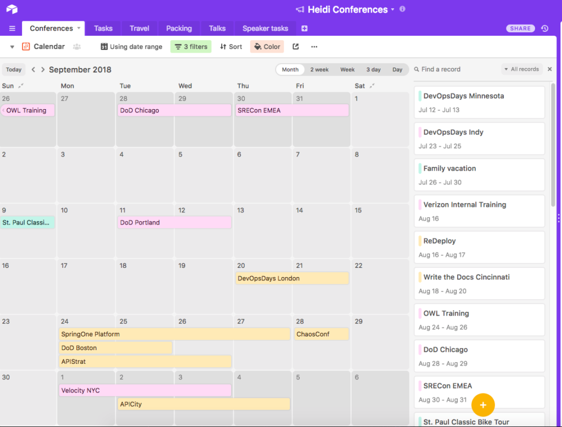Switch to the Travel tab
The height and width of the screenshot is (427, 562).
coord(139,29)
